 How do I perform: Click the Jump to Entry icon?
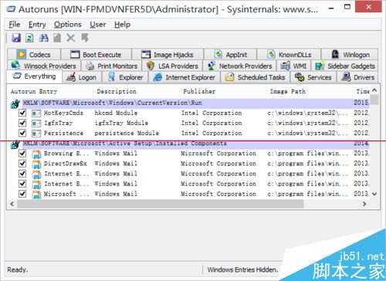85,38
